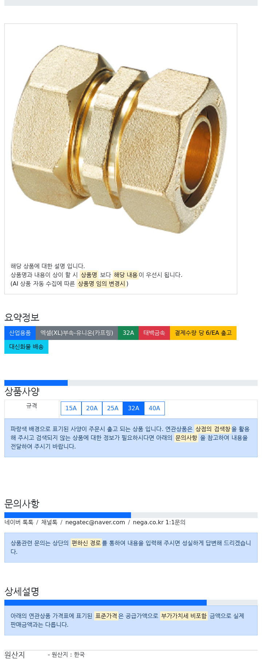Select the 20A size option

point(92,408)
